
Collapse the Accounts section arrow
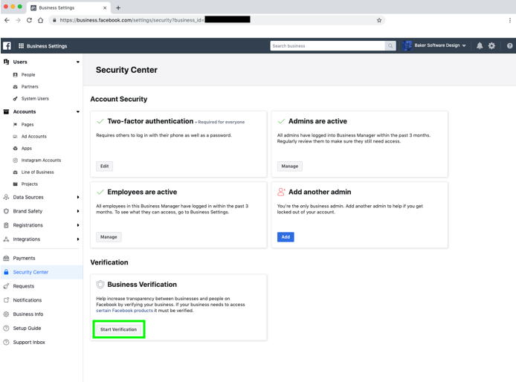pyautogui.click(x=78, y=111)
